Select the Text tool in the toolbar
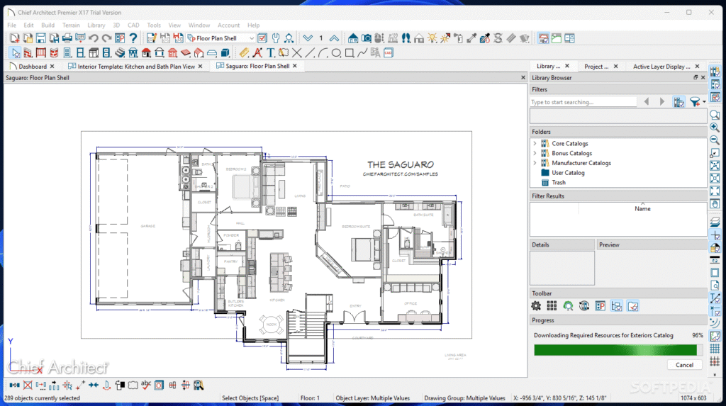 click(270, 52)
